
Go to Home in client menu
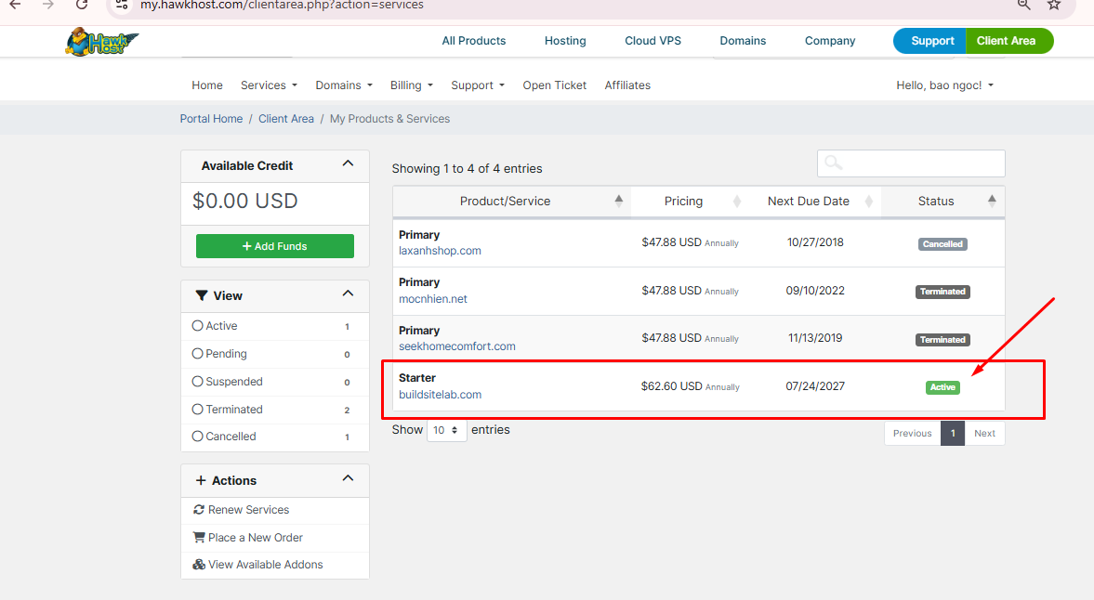coord(207,85)
